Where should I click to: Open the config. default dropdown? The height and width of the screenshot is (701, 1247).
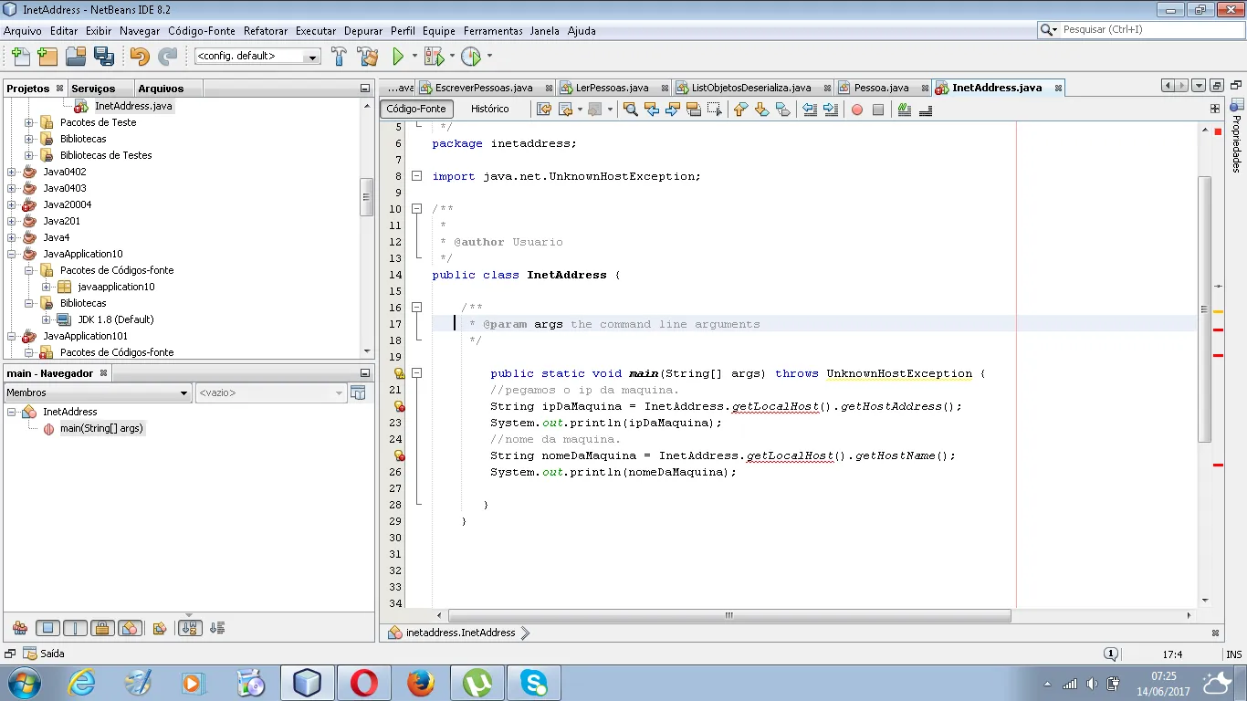[x=257, y=57]
